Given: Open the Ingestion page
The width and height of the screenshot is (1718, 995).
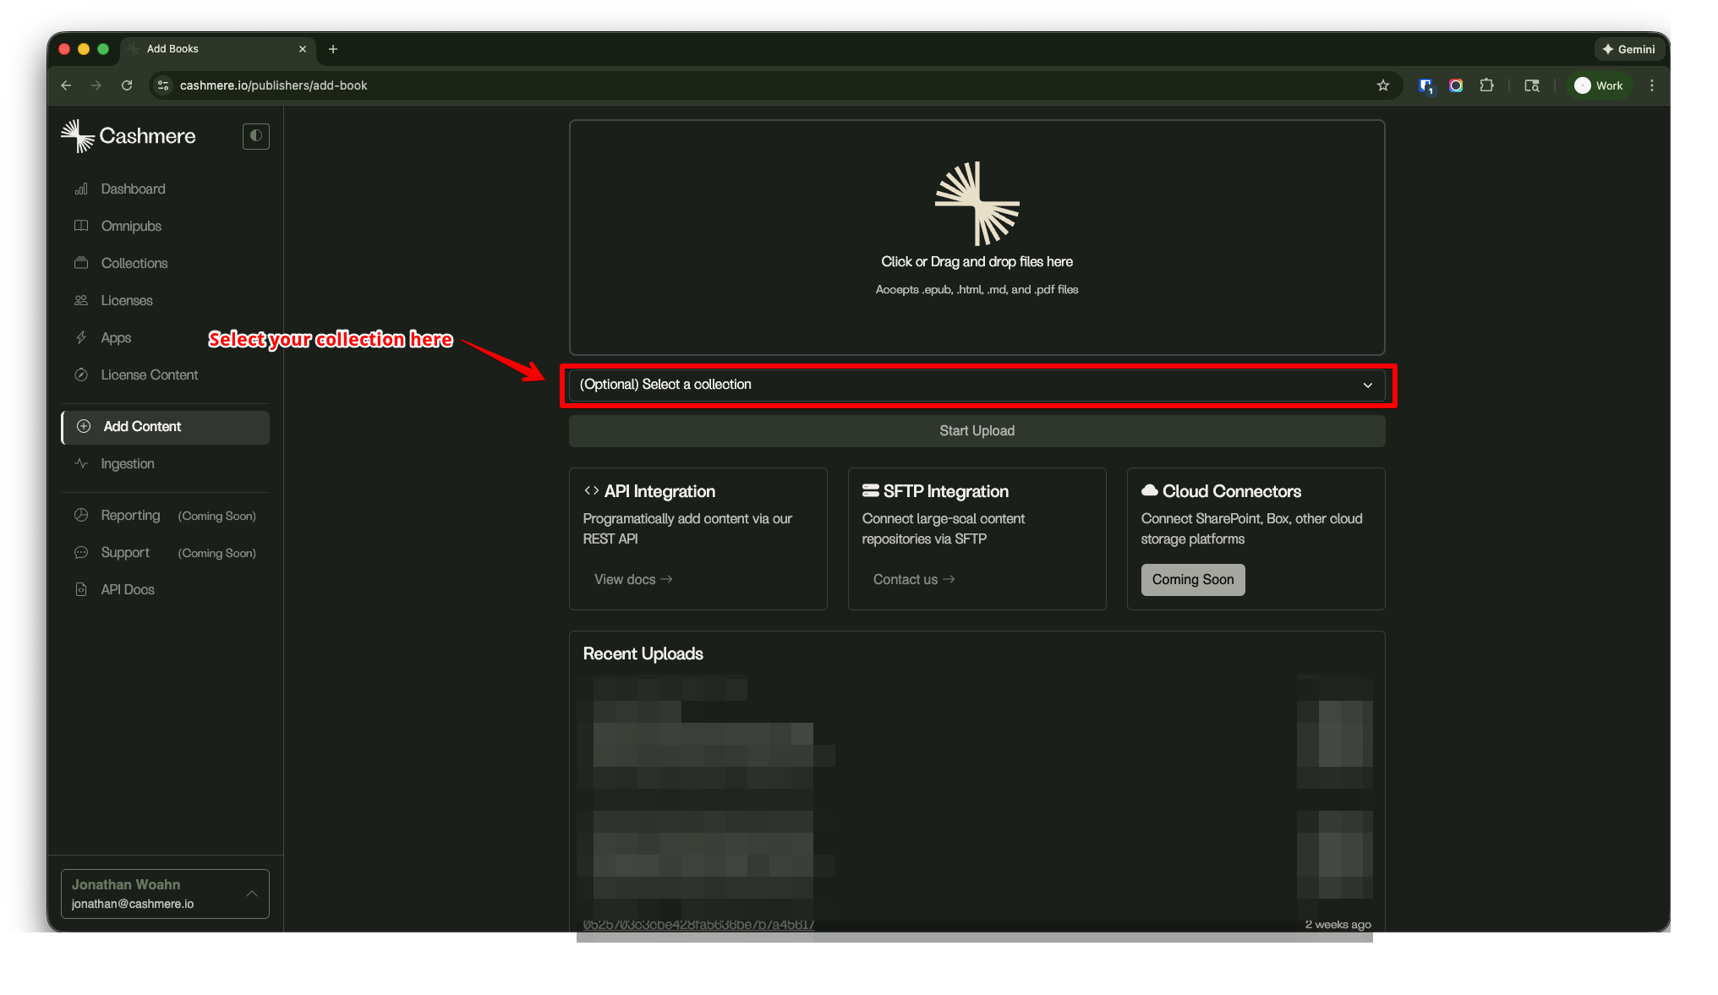Looking at the screenshot, I should 128,463.
